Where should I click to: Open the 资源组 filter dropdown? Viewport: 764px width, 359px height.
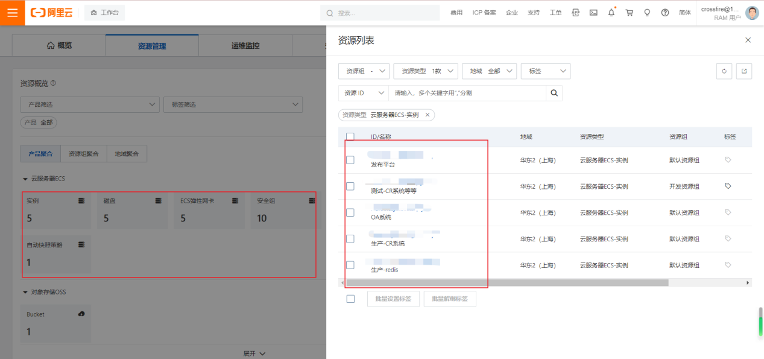(364, 71)
